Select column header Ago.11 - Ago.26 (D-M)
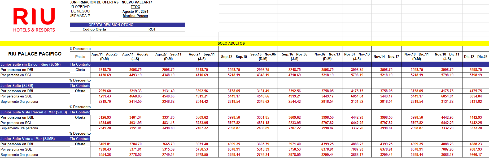This screenshot has width=489, height=158. [x=104, y=57]
